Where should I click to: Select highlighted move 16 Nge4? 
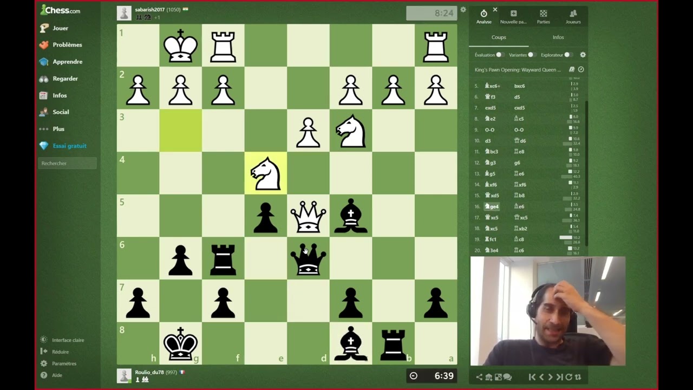click(492, 206)
